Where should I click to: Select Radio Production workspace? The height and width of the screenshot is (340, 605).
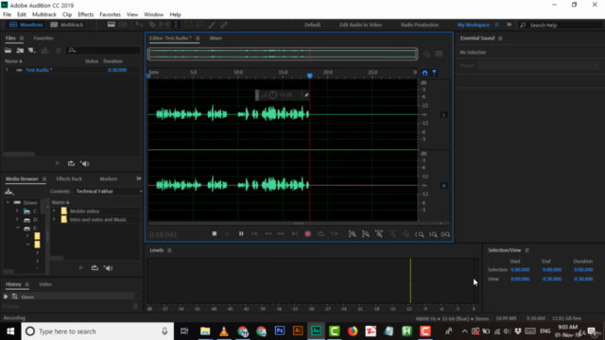[420, 25]
